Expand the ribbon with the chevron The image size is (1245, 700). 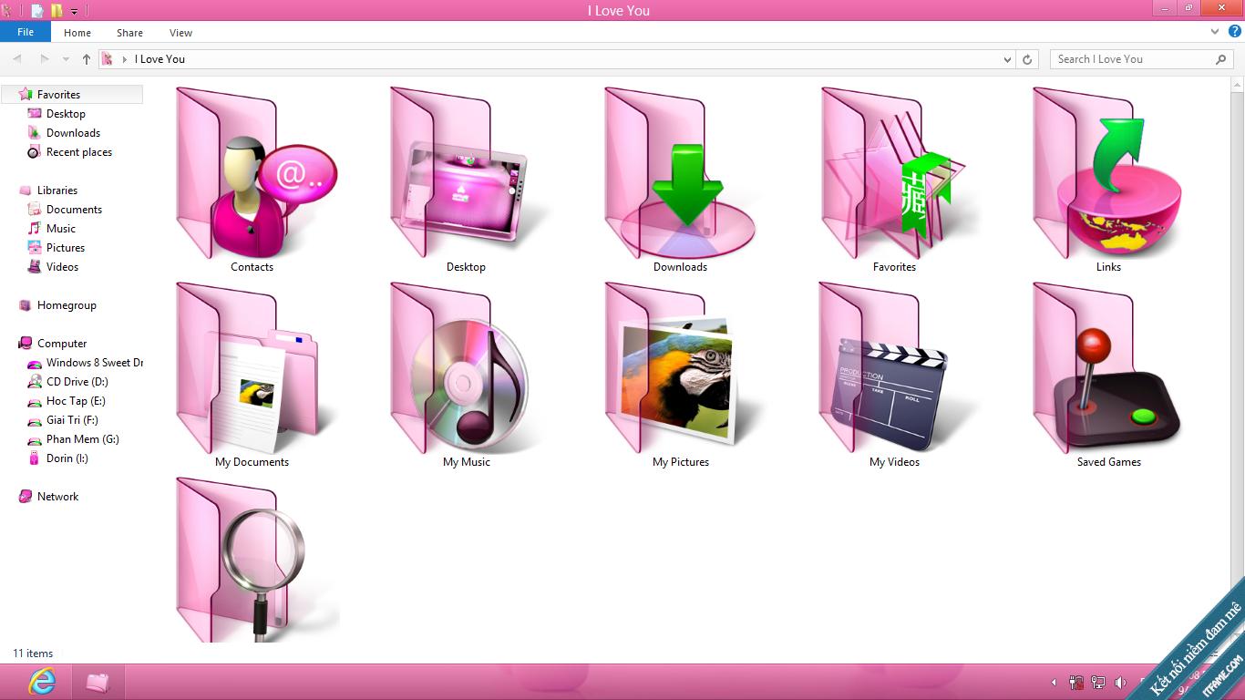[x=1215, y=32]
